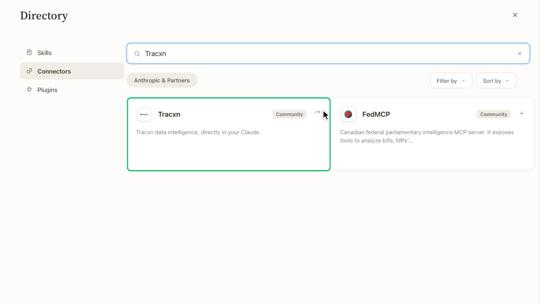This screenshot has width=540, height=304.
Task: Expand the Sort by chevron arrow
Action: point(507,81)
